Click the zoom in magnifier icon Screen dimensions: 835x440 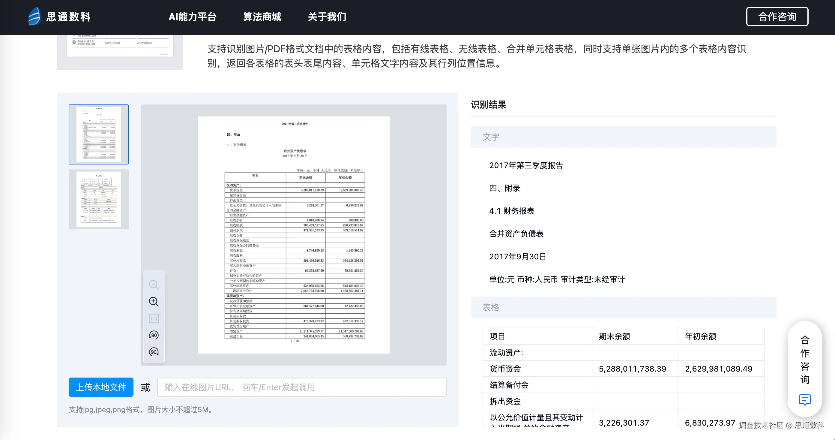(x=154, y=301)
